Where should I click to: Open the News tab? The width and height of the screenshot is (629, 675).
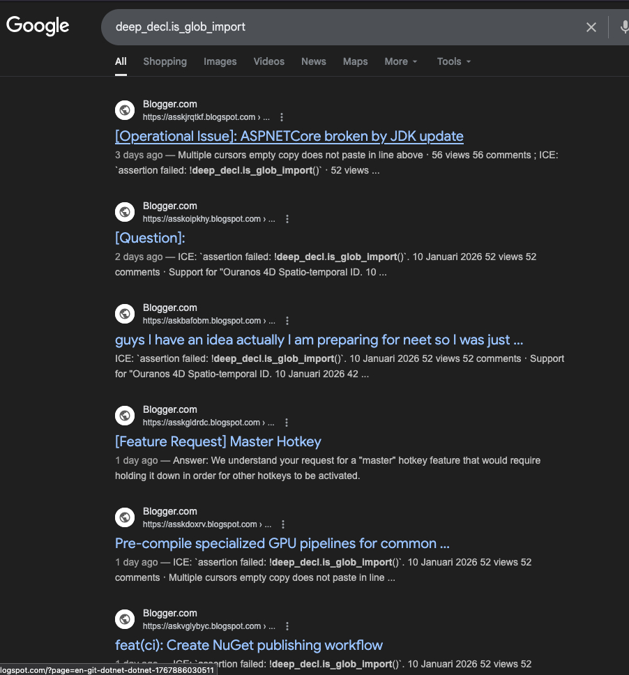coord(313,61)
